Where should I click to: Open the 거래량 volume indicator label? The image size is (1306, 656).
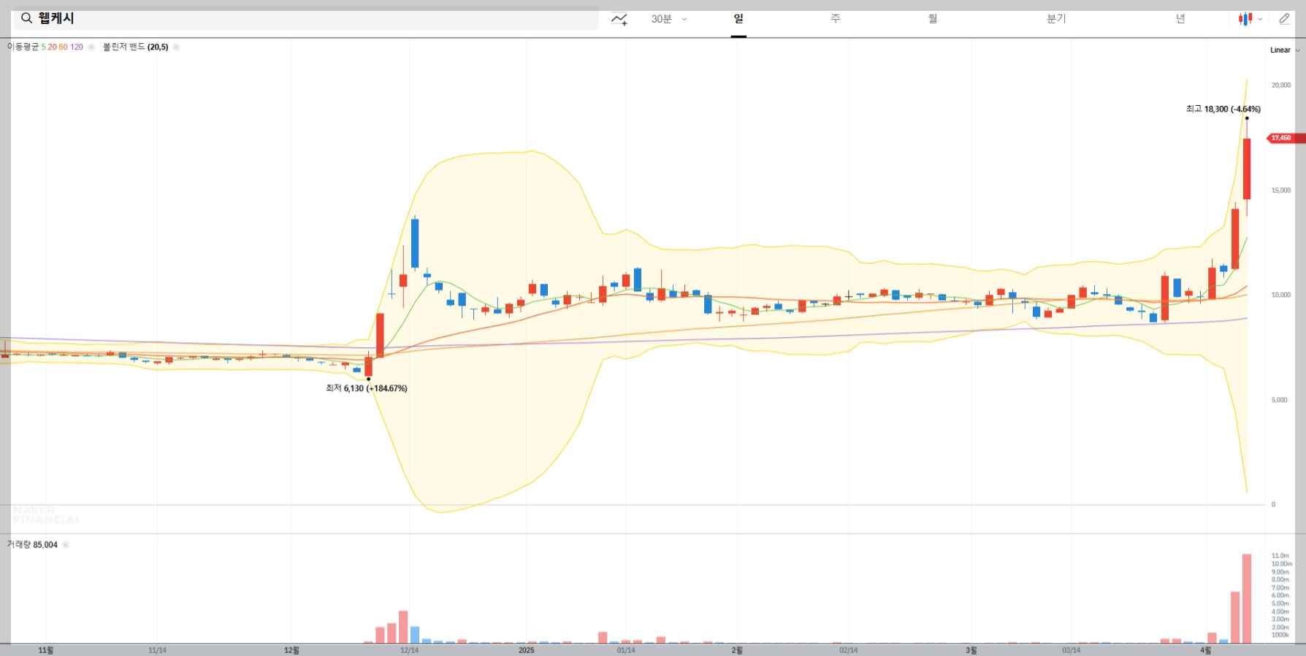point(32,544)
